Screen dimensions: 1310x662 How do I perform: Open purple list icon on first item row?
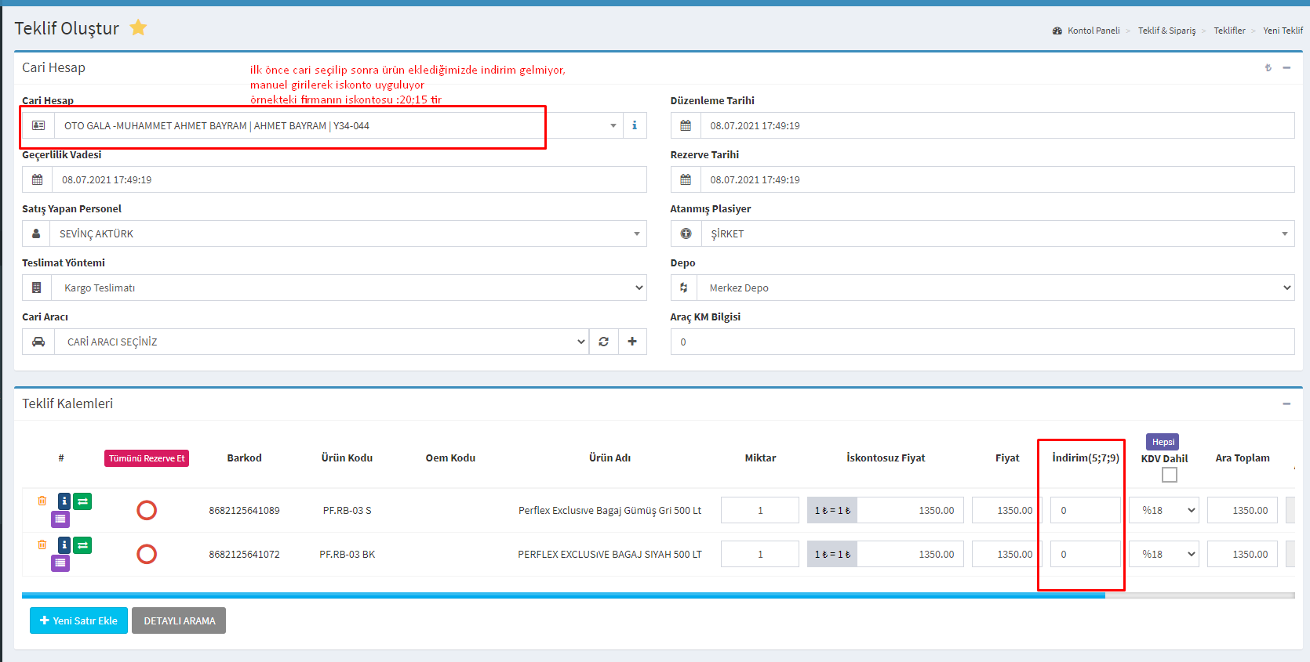(60, 519)
